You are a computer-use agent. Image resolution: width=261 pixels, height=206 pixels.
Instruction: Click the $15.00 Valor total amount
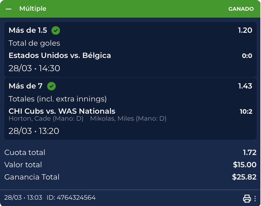coord(245,165)
